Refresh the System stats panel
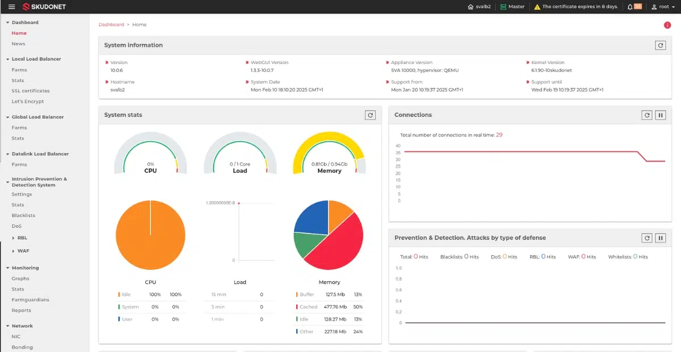 point(370,115)
